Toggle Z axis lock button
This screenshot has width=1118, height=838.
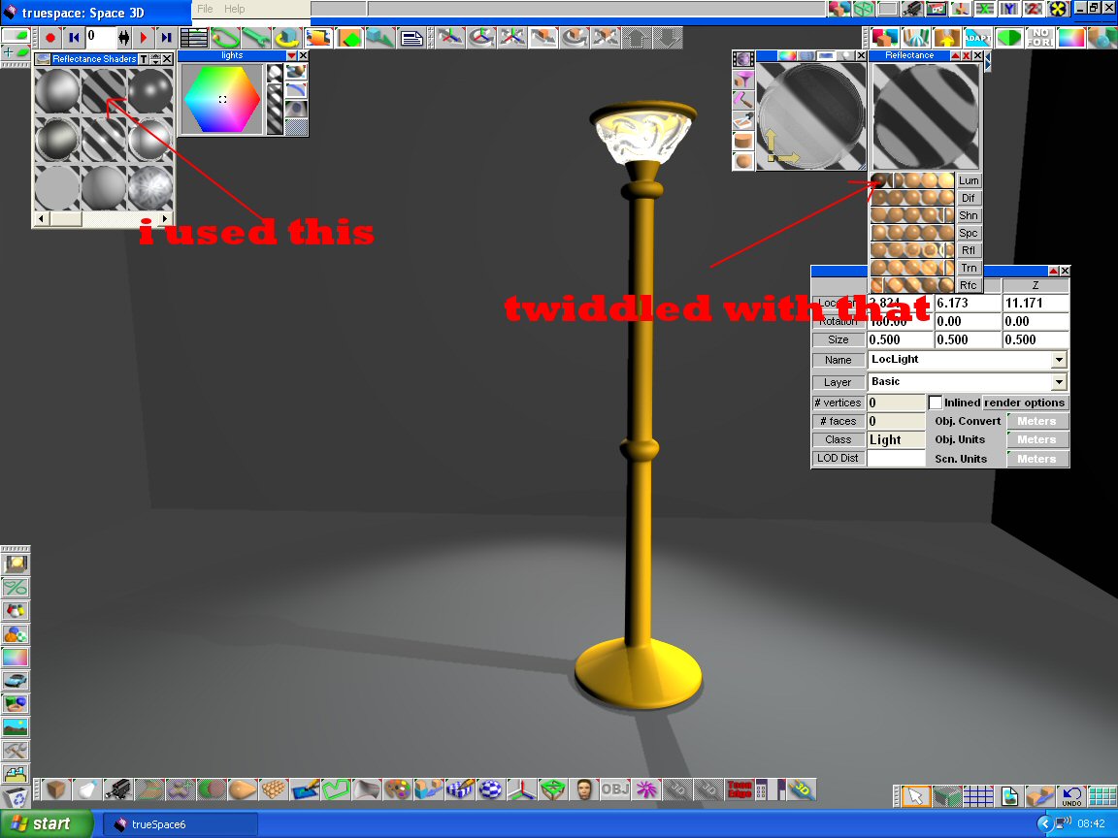point(1034,9)
